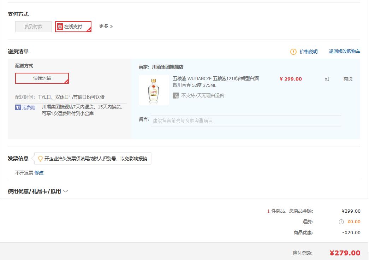Choose 快递运输 delivery method
The height and width of the screenshot is (260, 369).
[x=42, y=78]
